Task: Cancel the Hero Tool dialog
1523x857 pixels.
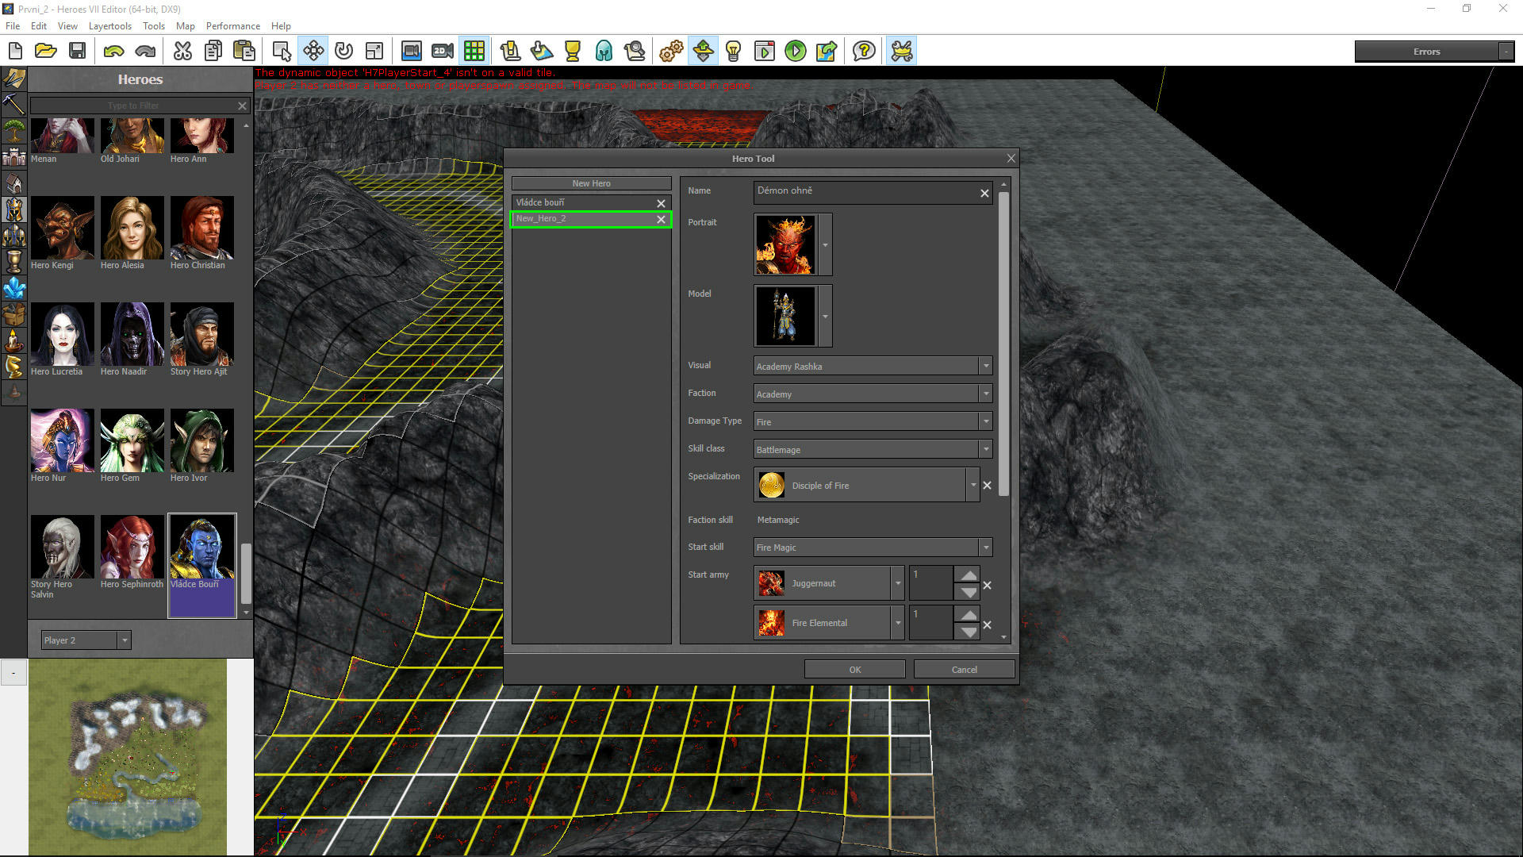Action: tap(964, 670)
